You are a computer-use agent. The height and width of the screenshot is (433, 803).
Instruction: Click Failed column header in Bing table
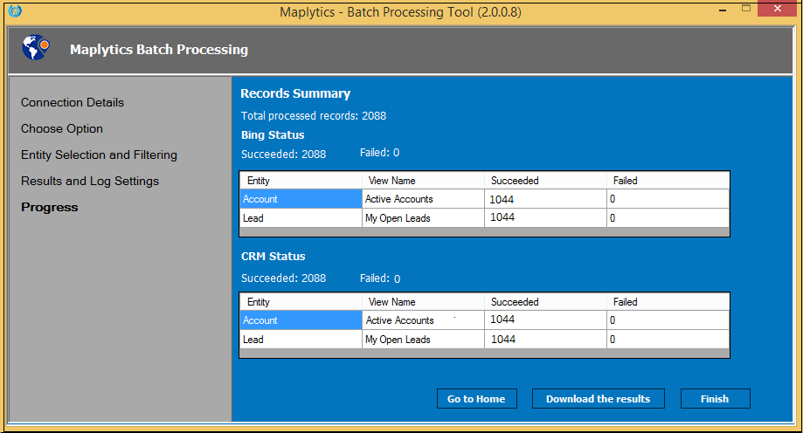668,181
